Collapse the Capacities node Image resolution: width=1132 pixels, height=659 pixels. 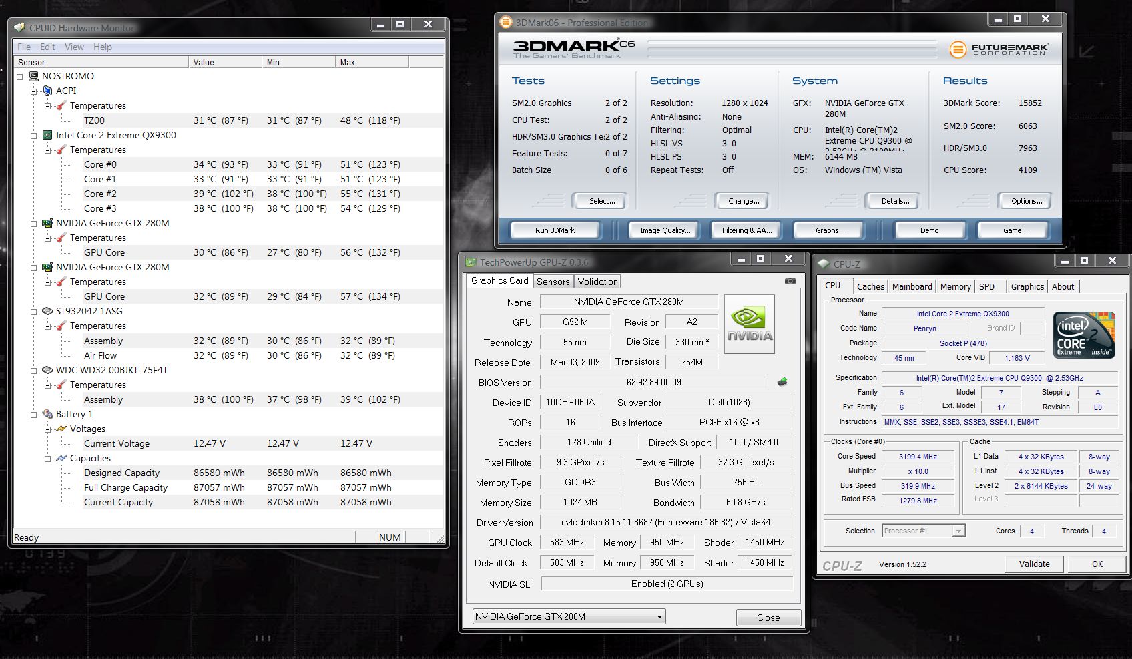coord(48,459)
